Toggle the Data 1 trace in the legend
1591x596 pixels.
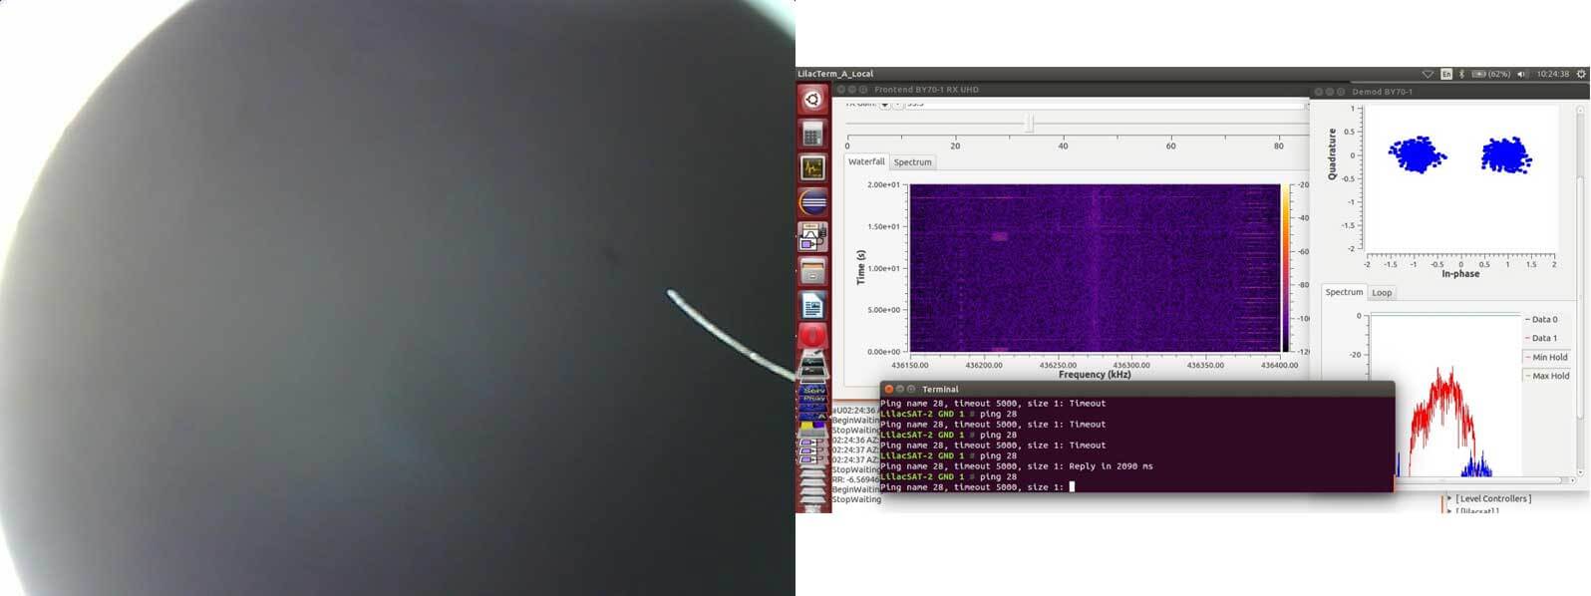click(x=1541, y=338)
